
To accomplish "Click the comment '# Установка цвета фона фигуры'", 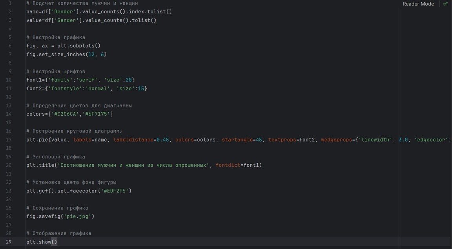I will [71, 182].
